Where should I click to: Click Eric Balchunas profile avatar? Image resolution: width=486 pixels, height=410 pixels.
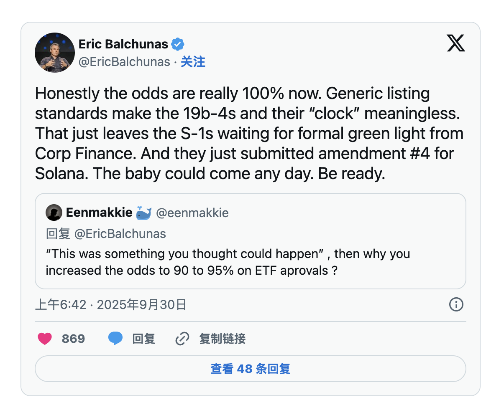[54, 53]
